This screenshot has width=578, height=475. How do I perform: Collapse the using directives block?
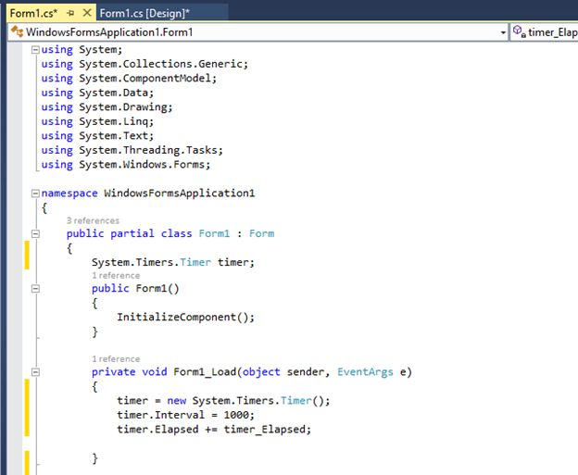[x=35, y=50]
